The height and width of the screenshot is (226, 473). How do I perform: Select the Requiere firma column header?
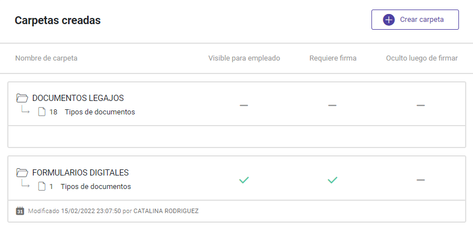(333, 58)
